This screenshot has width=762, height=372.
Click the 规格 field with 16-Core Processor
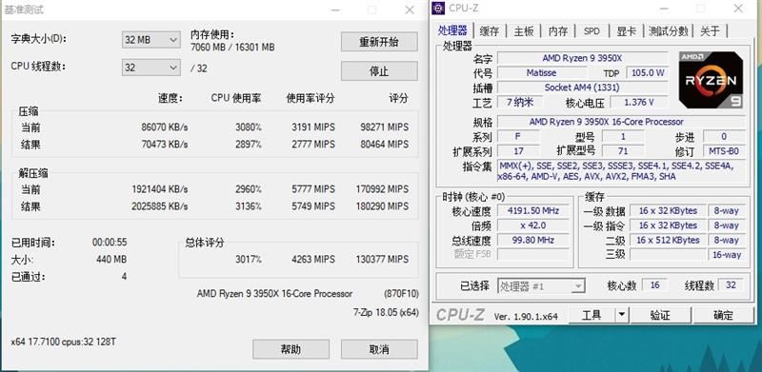point(621,122)
